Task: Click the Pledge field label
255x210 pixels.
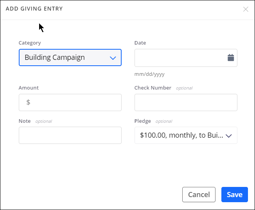Action: [x=142, y=121]
